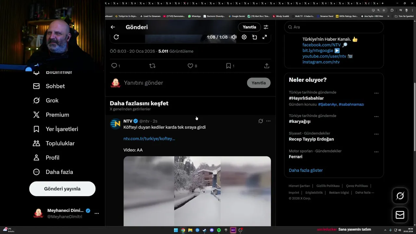Open the WhatsApp bookmark in bookmarks bar
The image size is (416, 234).
click(x=194, y=16)
